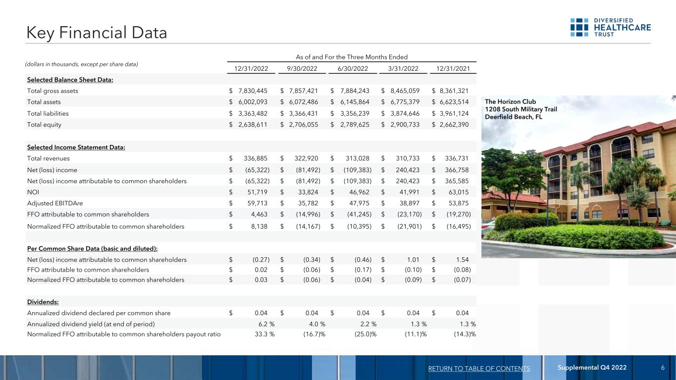Click The Horizon Club building photo

pyautogui.click(x=578, y=188)
